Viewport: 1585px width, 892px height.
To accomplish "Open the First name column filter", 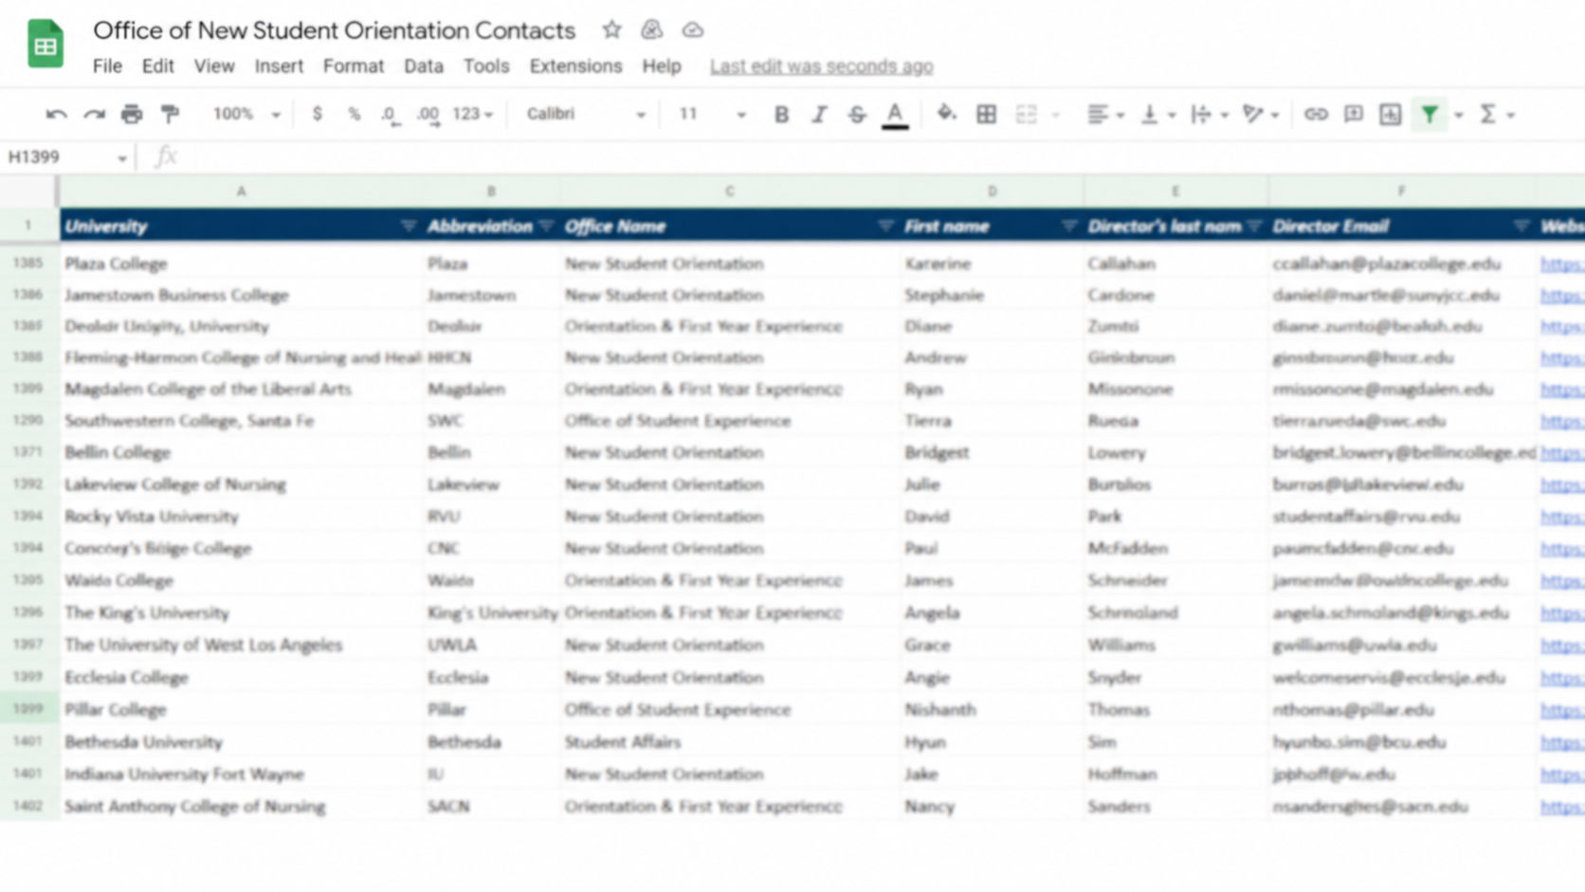I will [x=1068, y=227].
